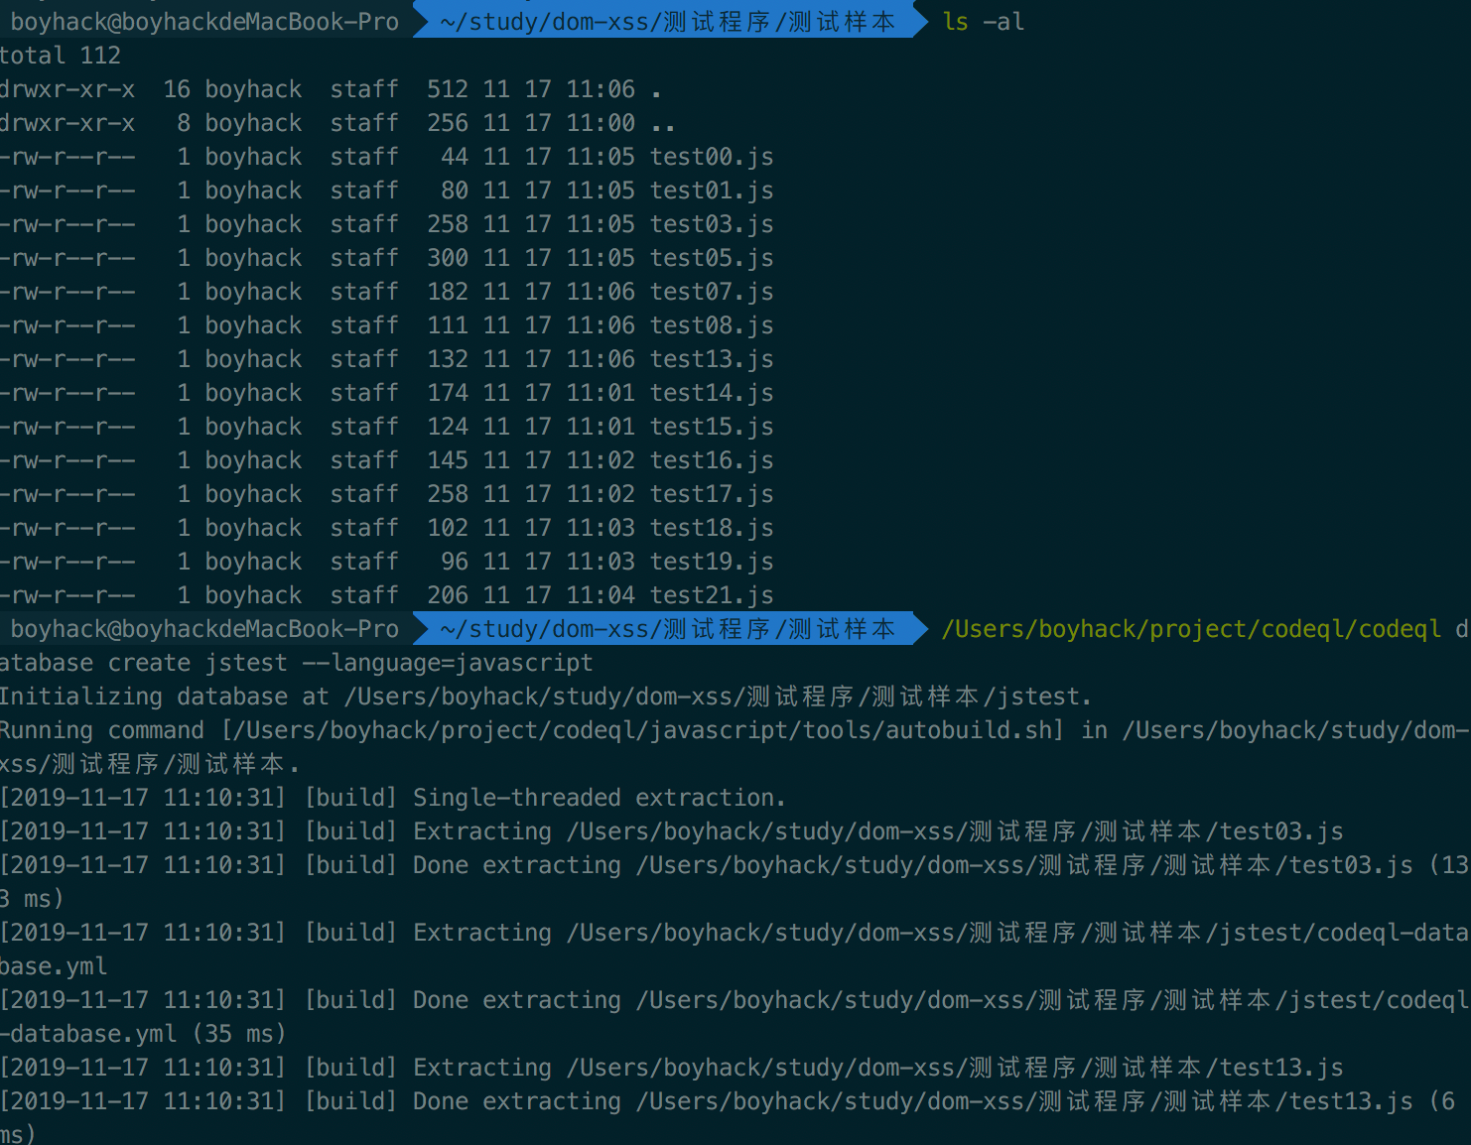Click the time 11:04 of test21.js
Viewport: 1471px width, 1145px height.
tap(601, 595)
